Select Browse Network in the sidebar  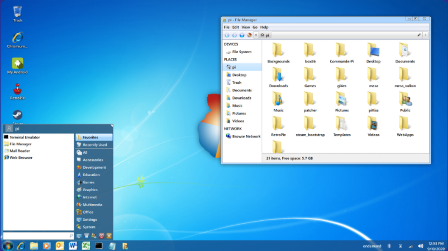246,136
